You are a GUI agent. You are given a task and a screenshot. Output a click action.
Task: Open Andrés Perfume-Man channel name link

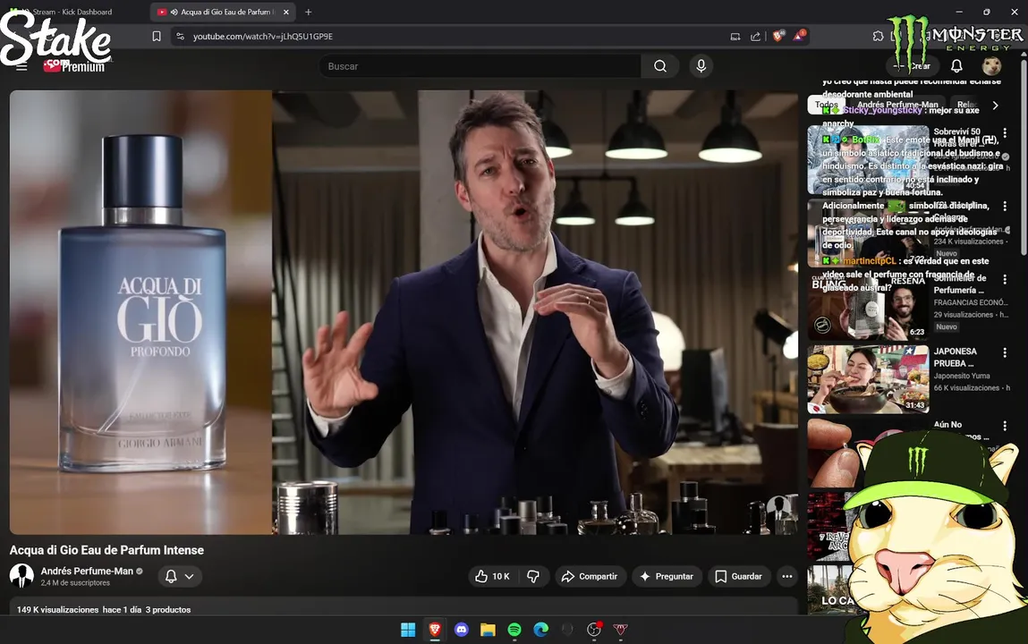pos(87,572)
